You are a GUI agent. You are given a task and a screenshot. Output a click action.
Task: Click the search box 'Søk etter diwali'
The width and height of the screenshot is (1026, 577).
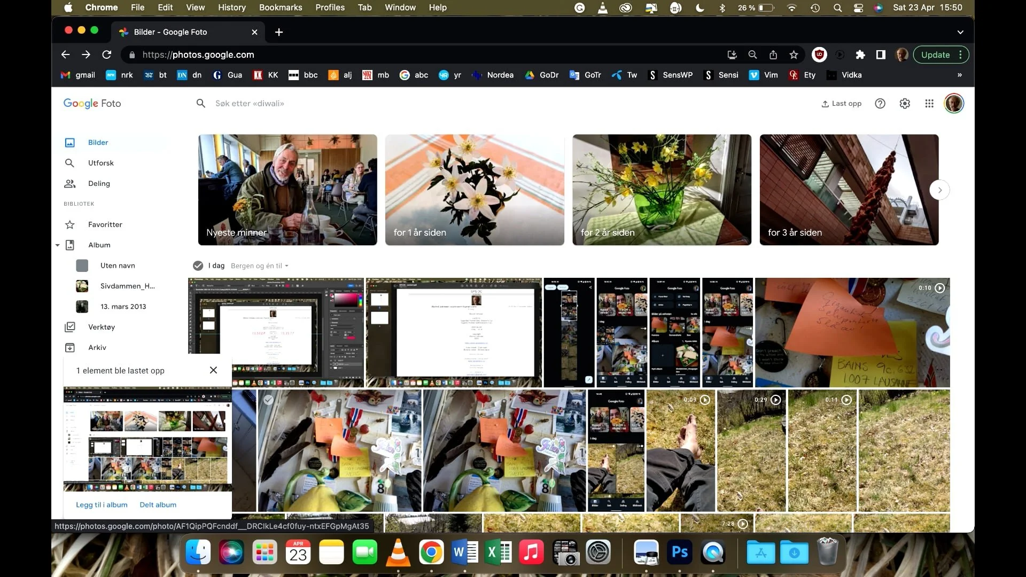[x=250, y=104]
